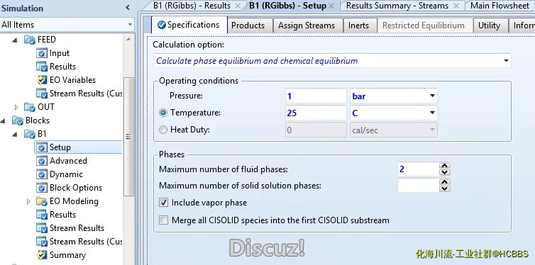Open the Summary icon under B1
Screen dimensions: 535x265
(42, 255)
